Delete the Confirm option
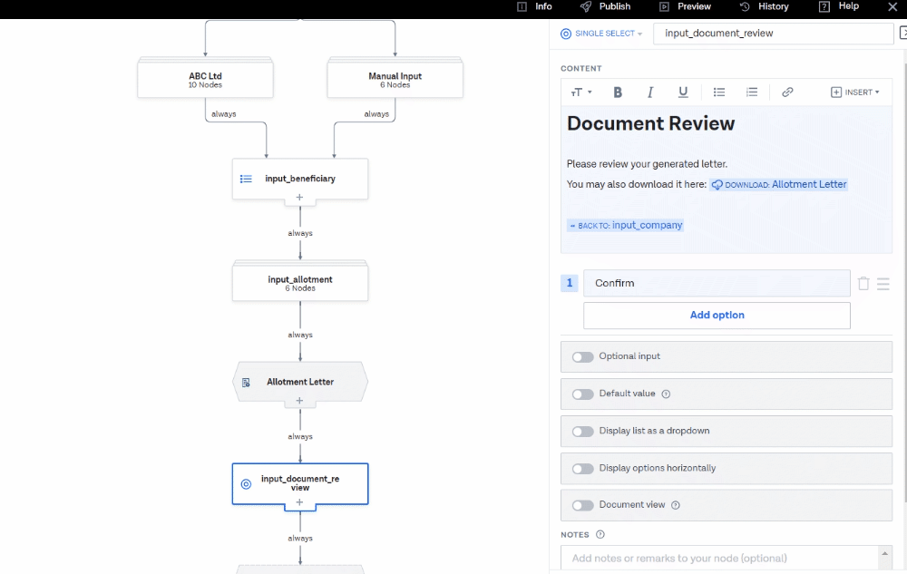Screen dimensions: 907x574 (x=863, y=283)
